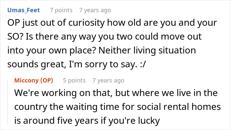Image resolution: width=231 pixels, height=130 pixels.
Task: Click the timestamp on Miccony's reply
Action: tap(108, 81)
